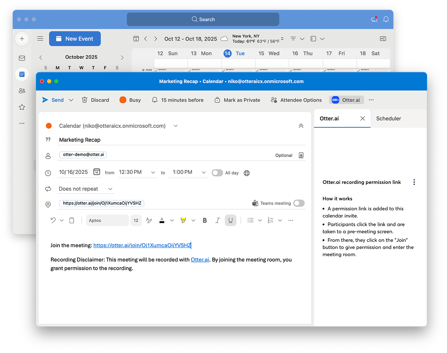Apply bold formatting to text
This screenshot has width=447, height=353.
pos(205,220)
